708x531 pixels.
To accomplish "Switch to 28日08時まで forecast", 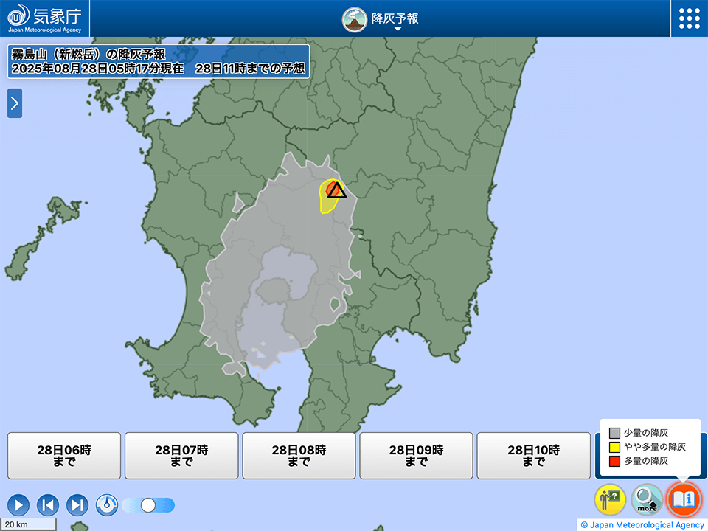I will pos(299,456).
